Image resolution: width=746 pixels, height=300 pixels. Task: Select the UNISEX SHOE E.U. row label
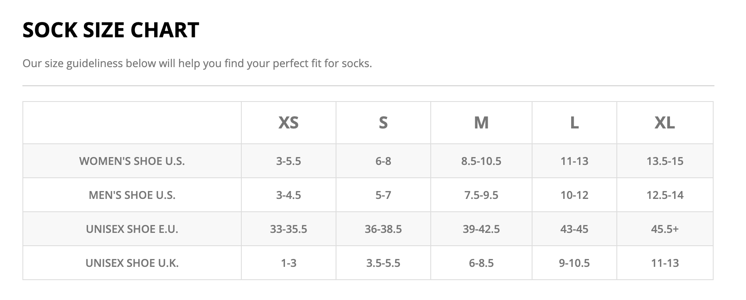pos(132,229)
